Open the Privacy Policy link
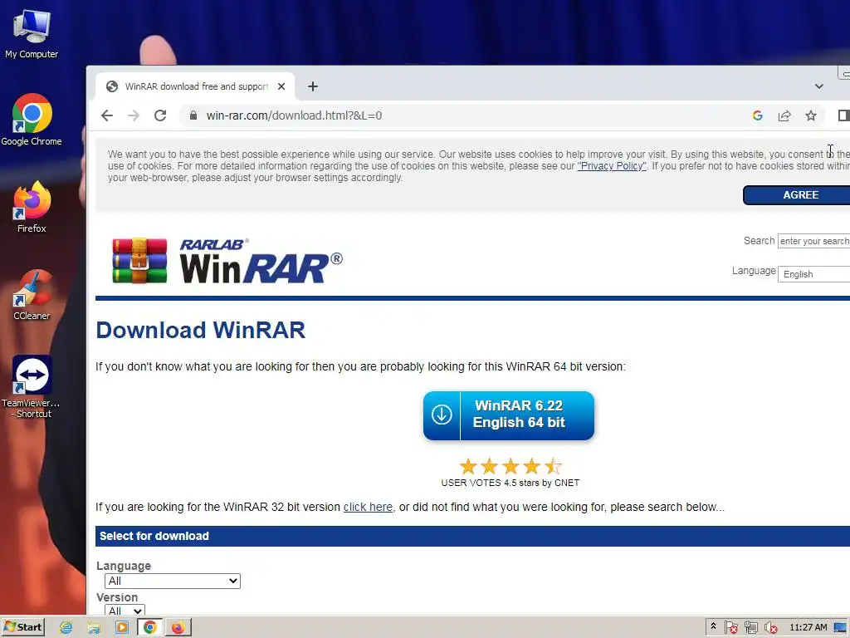This screenshot has width=850, height=638. tap(612, 166)
